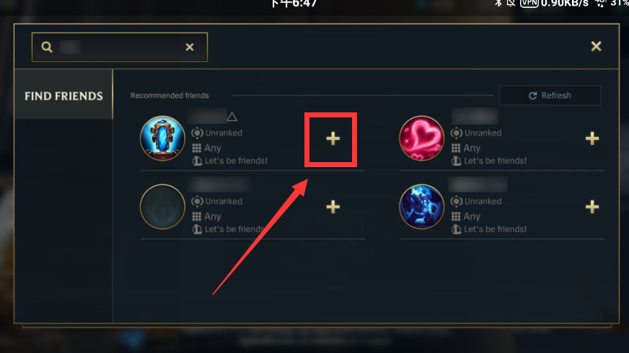Open the blue mirror avatar profile
The image size is (629, 353).
pos(162,138)
